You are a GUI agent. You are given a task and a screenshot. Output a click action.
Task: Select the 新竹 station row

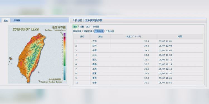[x=138, y=46]
